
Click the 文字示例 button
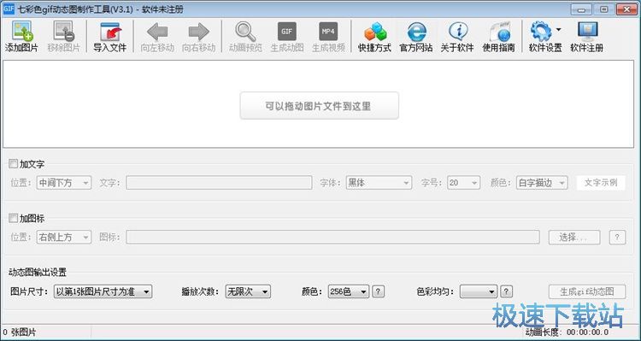[x=601, y=183]
